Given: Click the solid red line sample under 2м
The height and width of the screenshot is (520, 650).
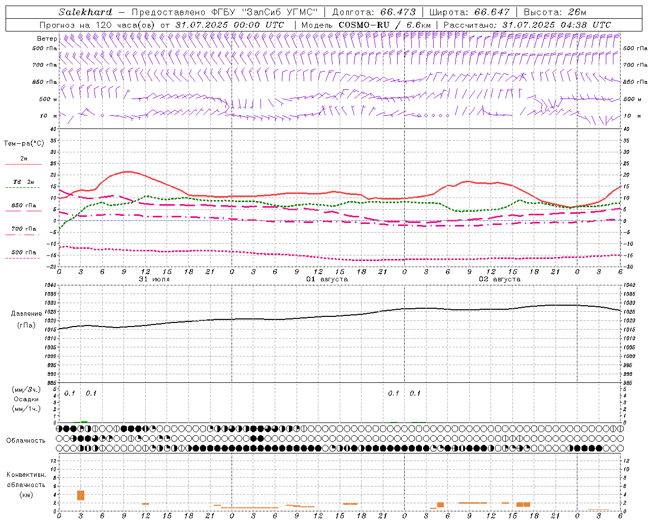Looking at the screenshot, I should point(23,164).
